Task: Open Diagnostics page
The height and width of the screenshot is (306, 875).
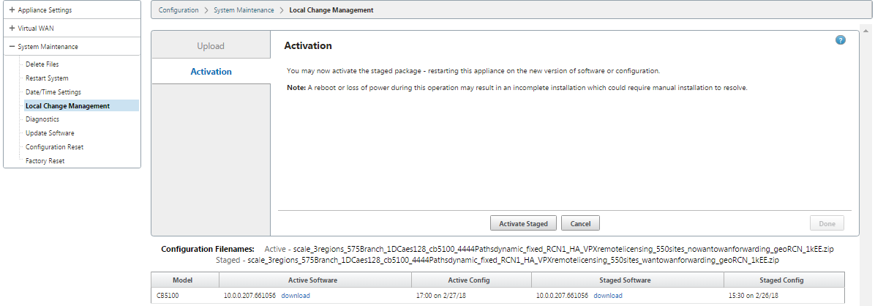Action: coord(42,119)
